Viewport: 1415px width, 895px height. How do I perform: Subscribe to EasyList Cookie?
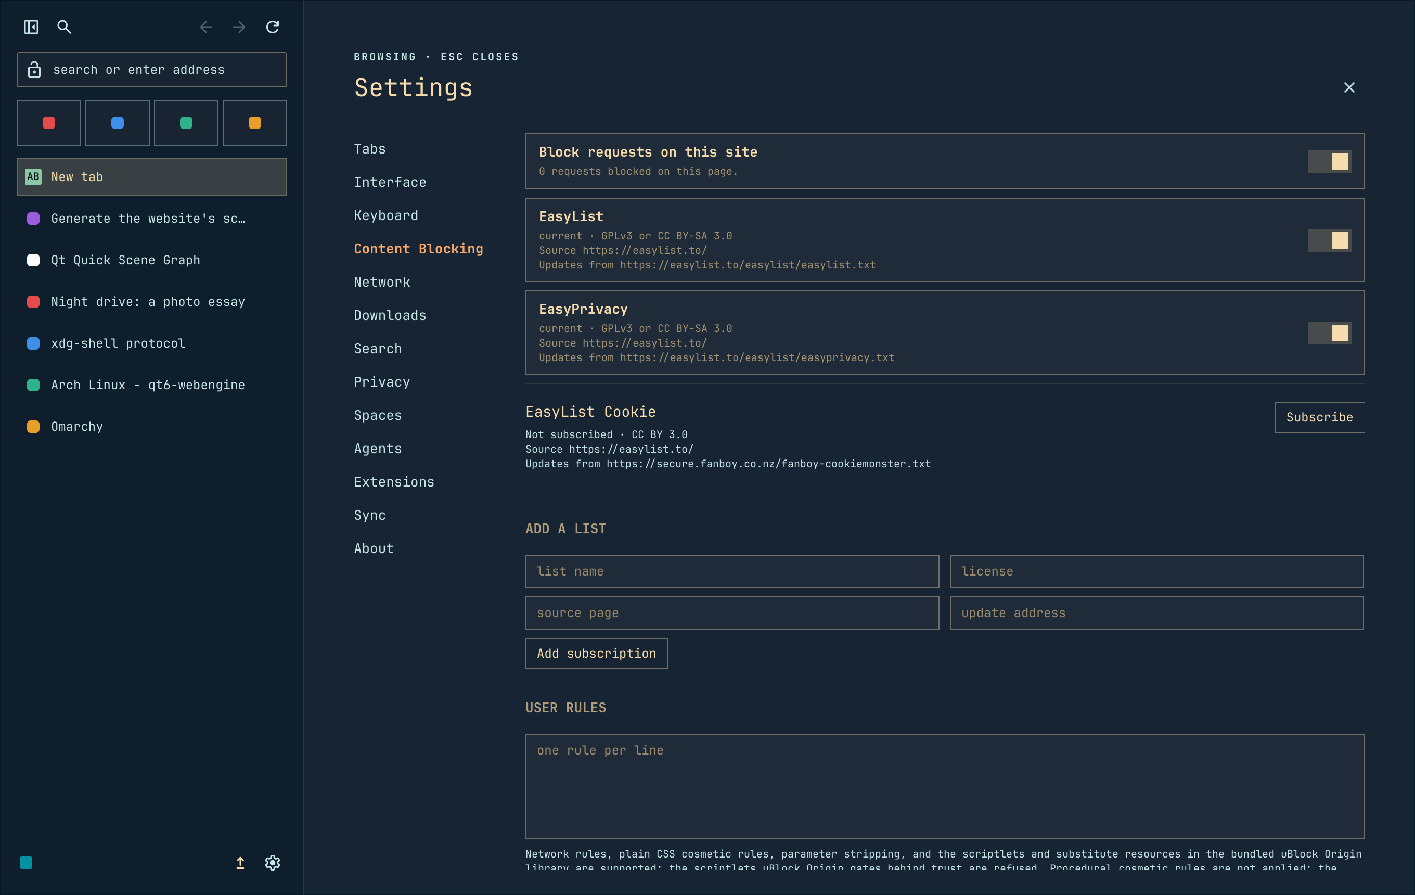[x=1319, y=417]
